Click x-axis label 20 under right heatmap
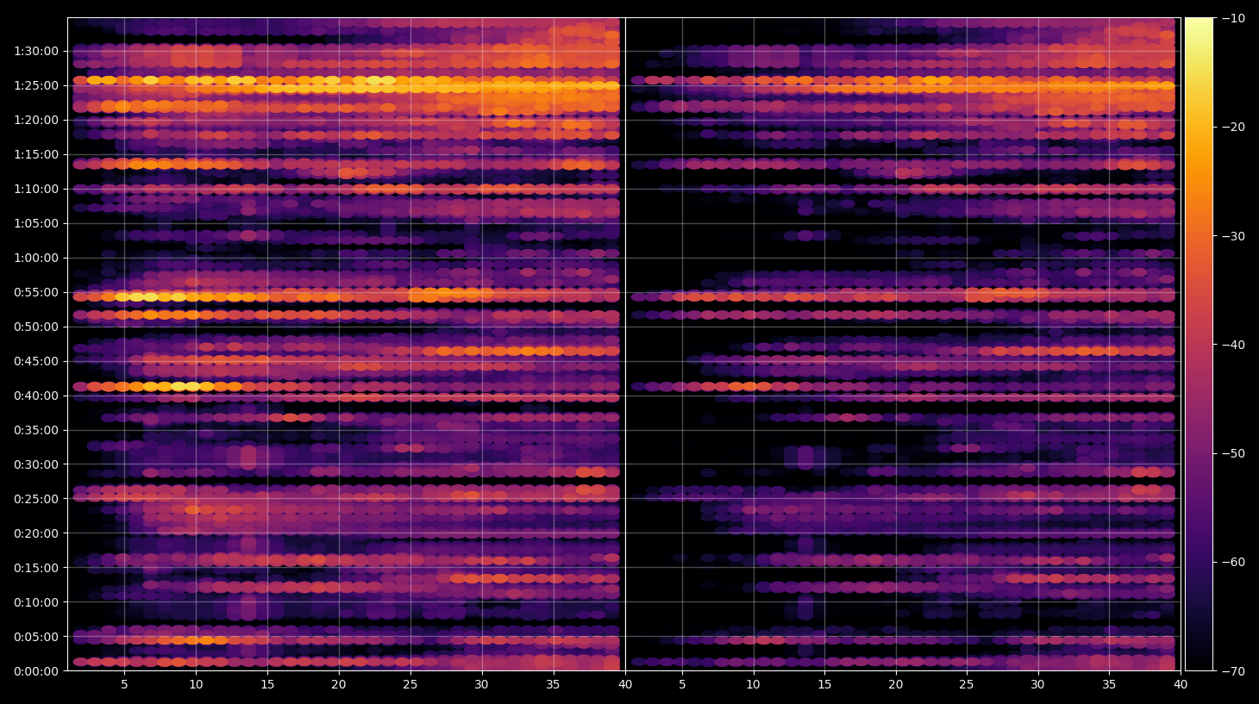The width and height of the screenshot is (1259, 704). click(896, 685)
